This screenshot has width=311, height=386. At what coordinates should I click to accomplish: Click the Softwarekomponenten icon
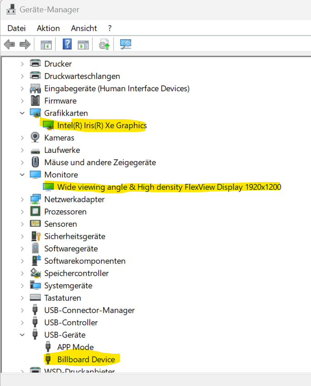tap(36, 261)
